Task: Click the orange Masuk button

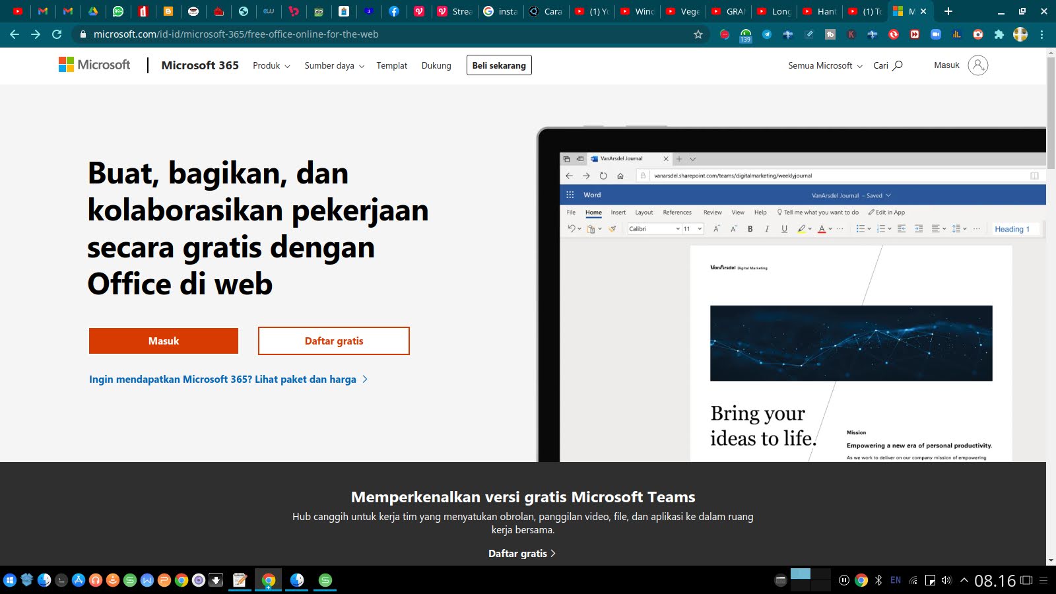Action: pyautogui.click(x=164, y=341)
